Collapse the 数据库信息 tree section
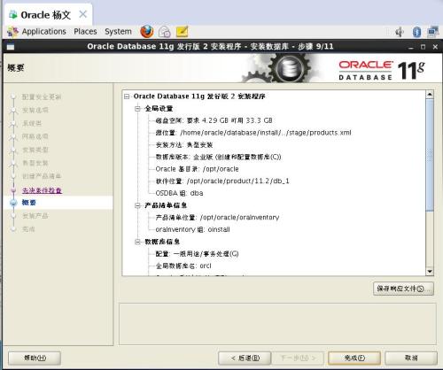The width and height of the screenshot is (443, 370). (x=137, y=242)
